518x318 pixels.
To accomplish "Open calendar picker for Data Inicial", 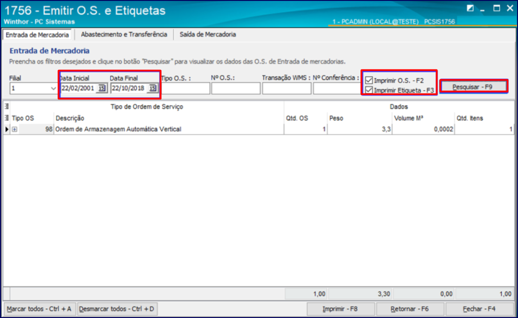I will point(102,88).
